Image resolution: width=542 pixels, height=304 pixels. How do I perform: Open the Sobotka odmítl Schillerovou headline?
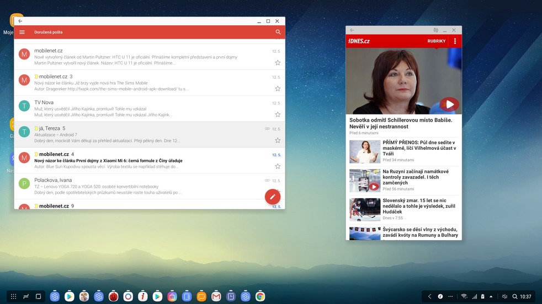tap(401, 123)
